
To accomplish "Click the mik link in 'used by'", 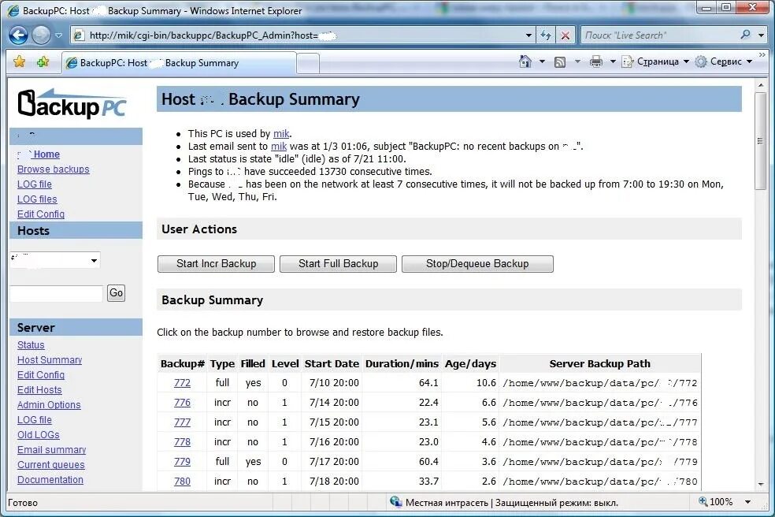I will click(281, 133).
